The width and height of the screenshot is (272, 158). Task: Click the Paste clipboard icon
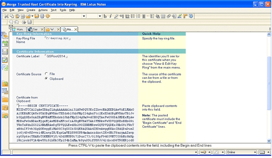(x=17, y=16)
